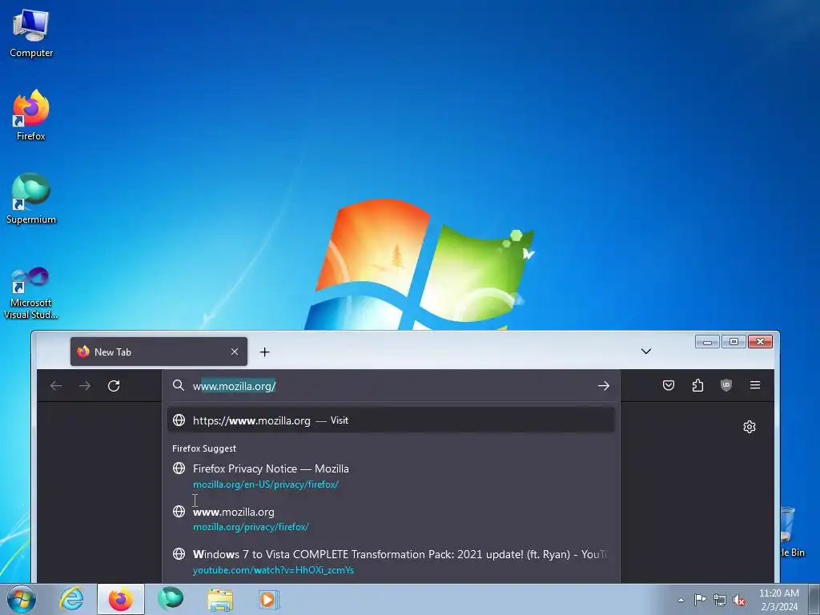Click the Firefox Suggest heading label
Screen dimensions: 820x615
click(204, 448)
